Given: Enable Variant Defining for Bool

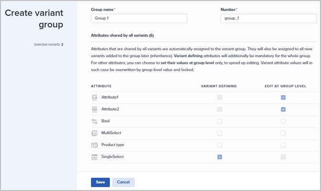Looking at the screenshot, I should pyautogui.click(x=219, y=121).
